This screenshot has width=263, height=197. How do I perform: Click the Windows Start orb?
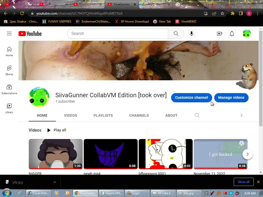(7, 193)
